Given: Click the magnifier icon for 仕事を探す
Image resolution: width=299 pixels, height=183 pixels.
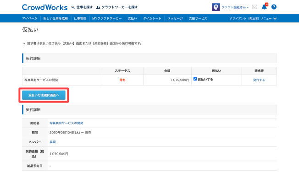Looking at the screenshot, I should click(x=73, y=7).
